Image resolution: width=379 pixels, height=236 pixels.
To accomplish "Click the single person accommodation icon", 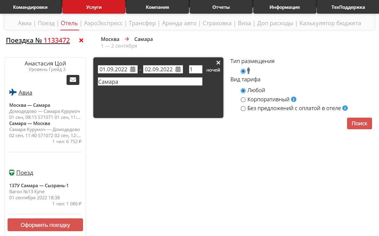I will (x=249, y=71).
